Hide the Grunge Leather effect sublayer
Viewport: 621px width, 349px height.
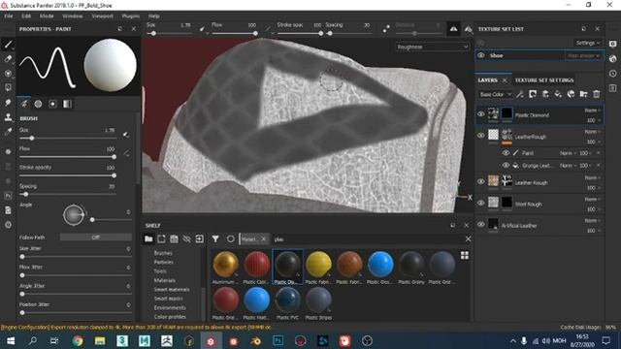click(506, 166)
